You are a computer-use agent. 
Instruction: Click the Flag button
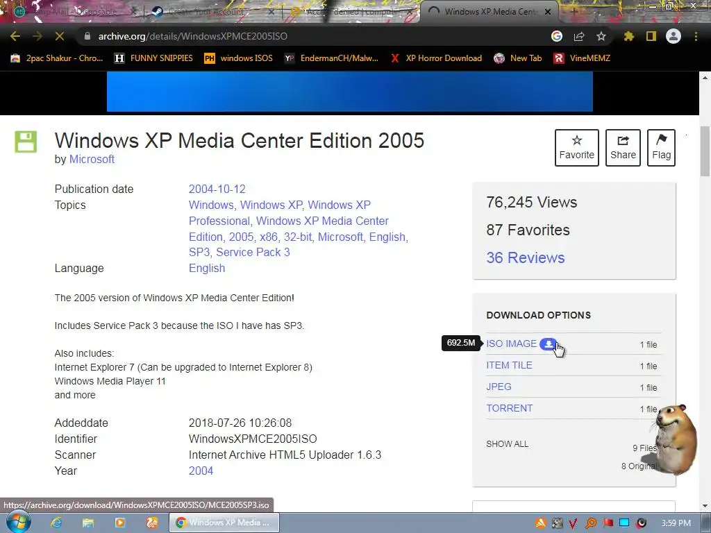tap(661, 148)
